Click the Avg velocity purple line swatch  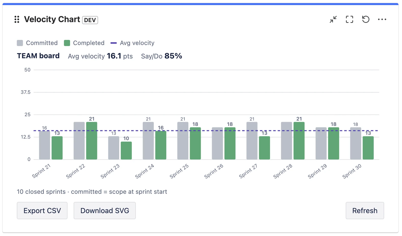(114, 43)
